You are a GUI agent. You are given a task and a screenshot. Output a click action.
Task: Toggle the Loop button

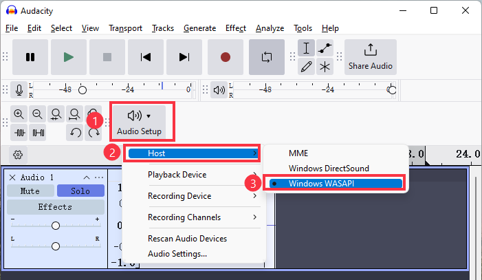[x=267, y=57]
